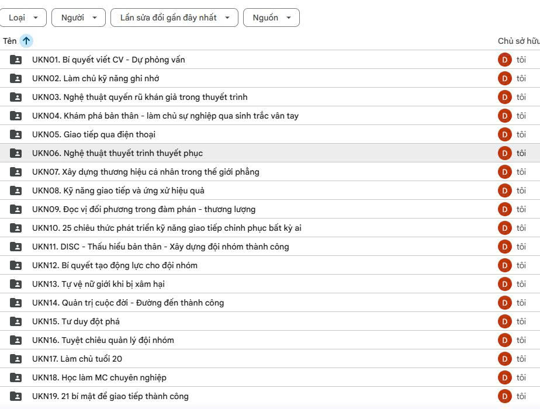Click the shared folder icon of UKN06
Image resolution: width=540 pixels, height=409 pixels.
click(16, 153)
